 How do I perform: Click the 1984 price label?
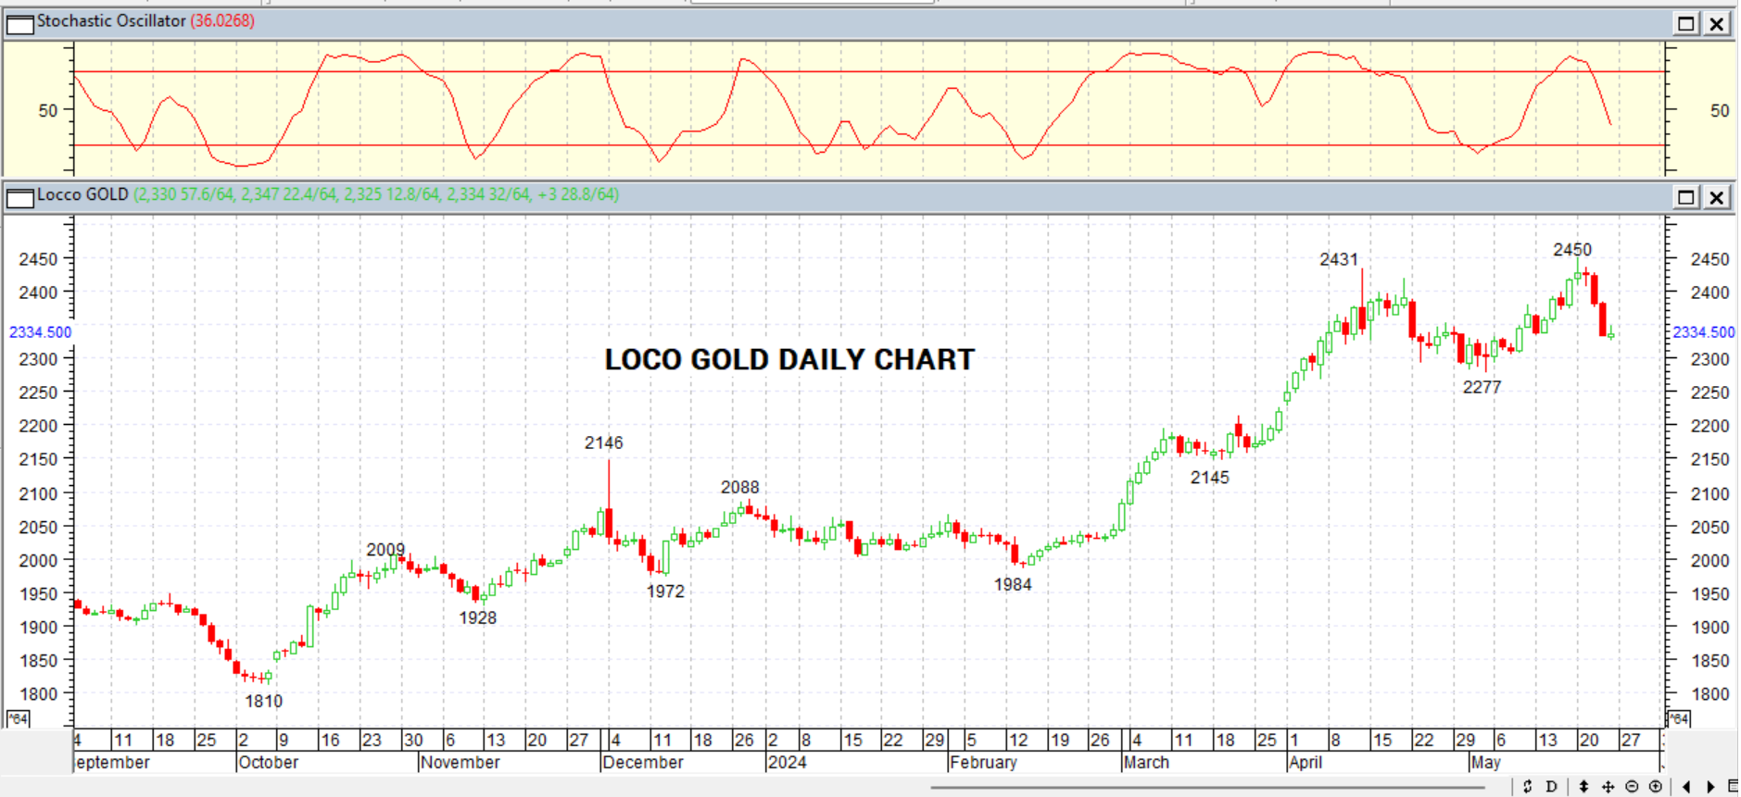tap(1013, 584)
